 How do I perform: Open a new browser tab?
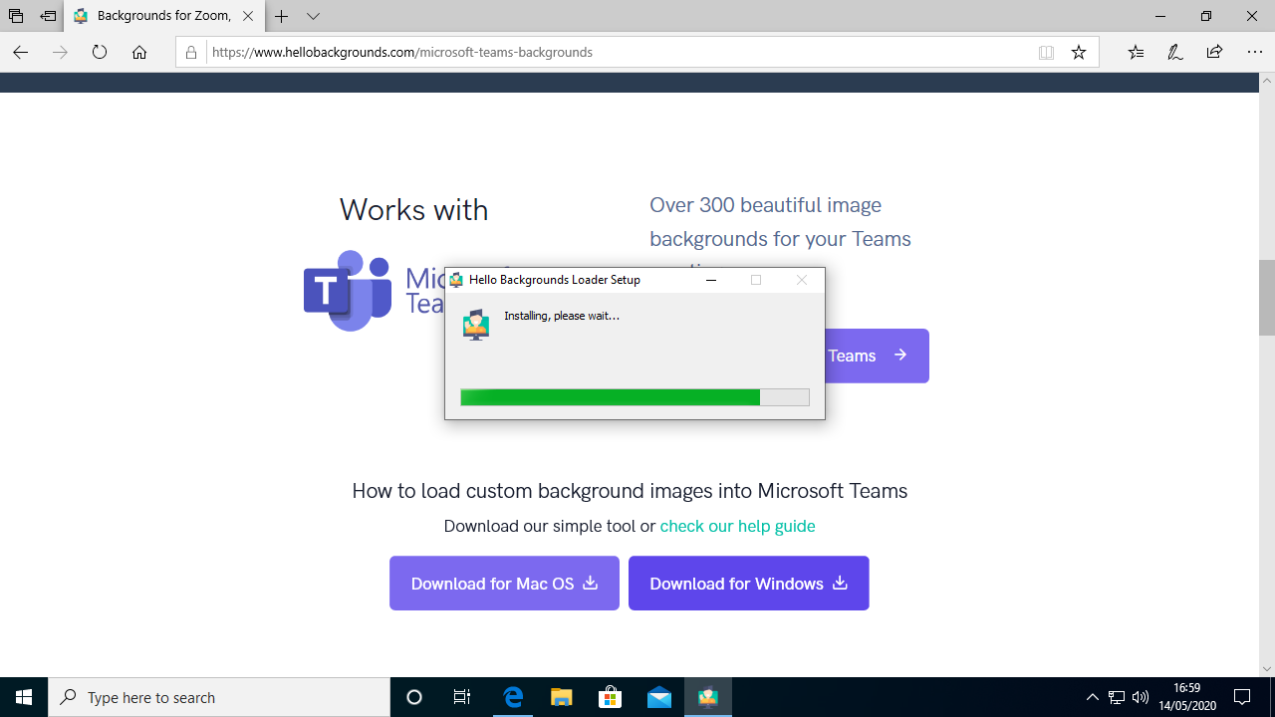282,16
